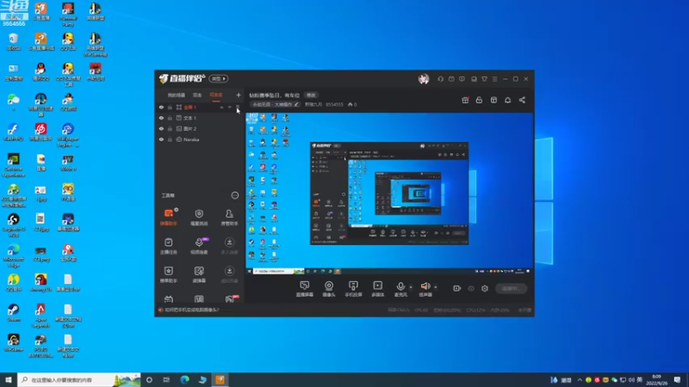Viewport: 689px width, 387px height.
Task: Open the notifications bell
Action: pyautogui.click(x=507, y=100)
